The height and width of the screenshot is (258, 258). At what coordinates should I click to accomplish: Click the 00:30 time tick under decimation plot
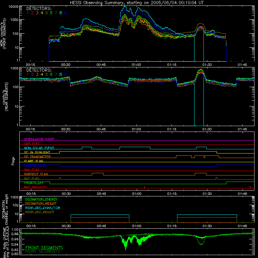coord(66,226)
